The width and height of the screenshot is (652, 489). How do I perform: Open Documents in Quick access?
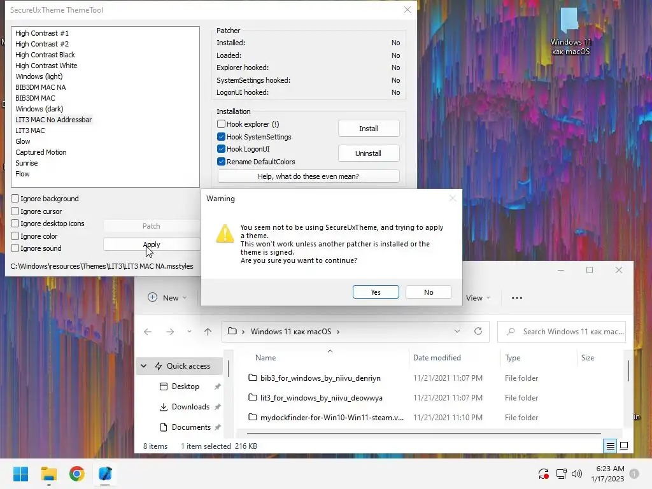coord(191,427)
